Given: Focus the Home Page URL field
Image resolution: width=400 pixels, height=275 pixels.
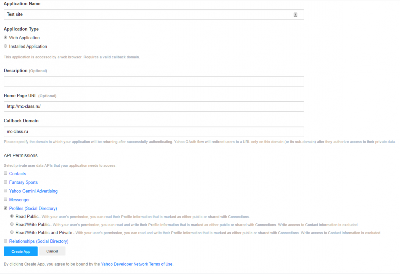Looking at the screenshot, I should (x=154, y=106).
